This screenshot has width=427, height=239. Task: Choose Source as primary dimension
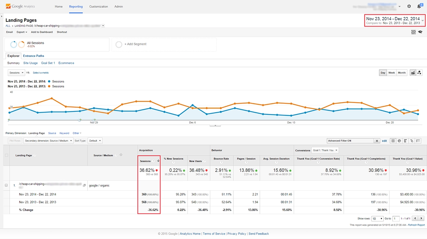click(x=52, y=133)
